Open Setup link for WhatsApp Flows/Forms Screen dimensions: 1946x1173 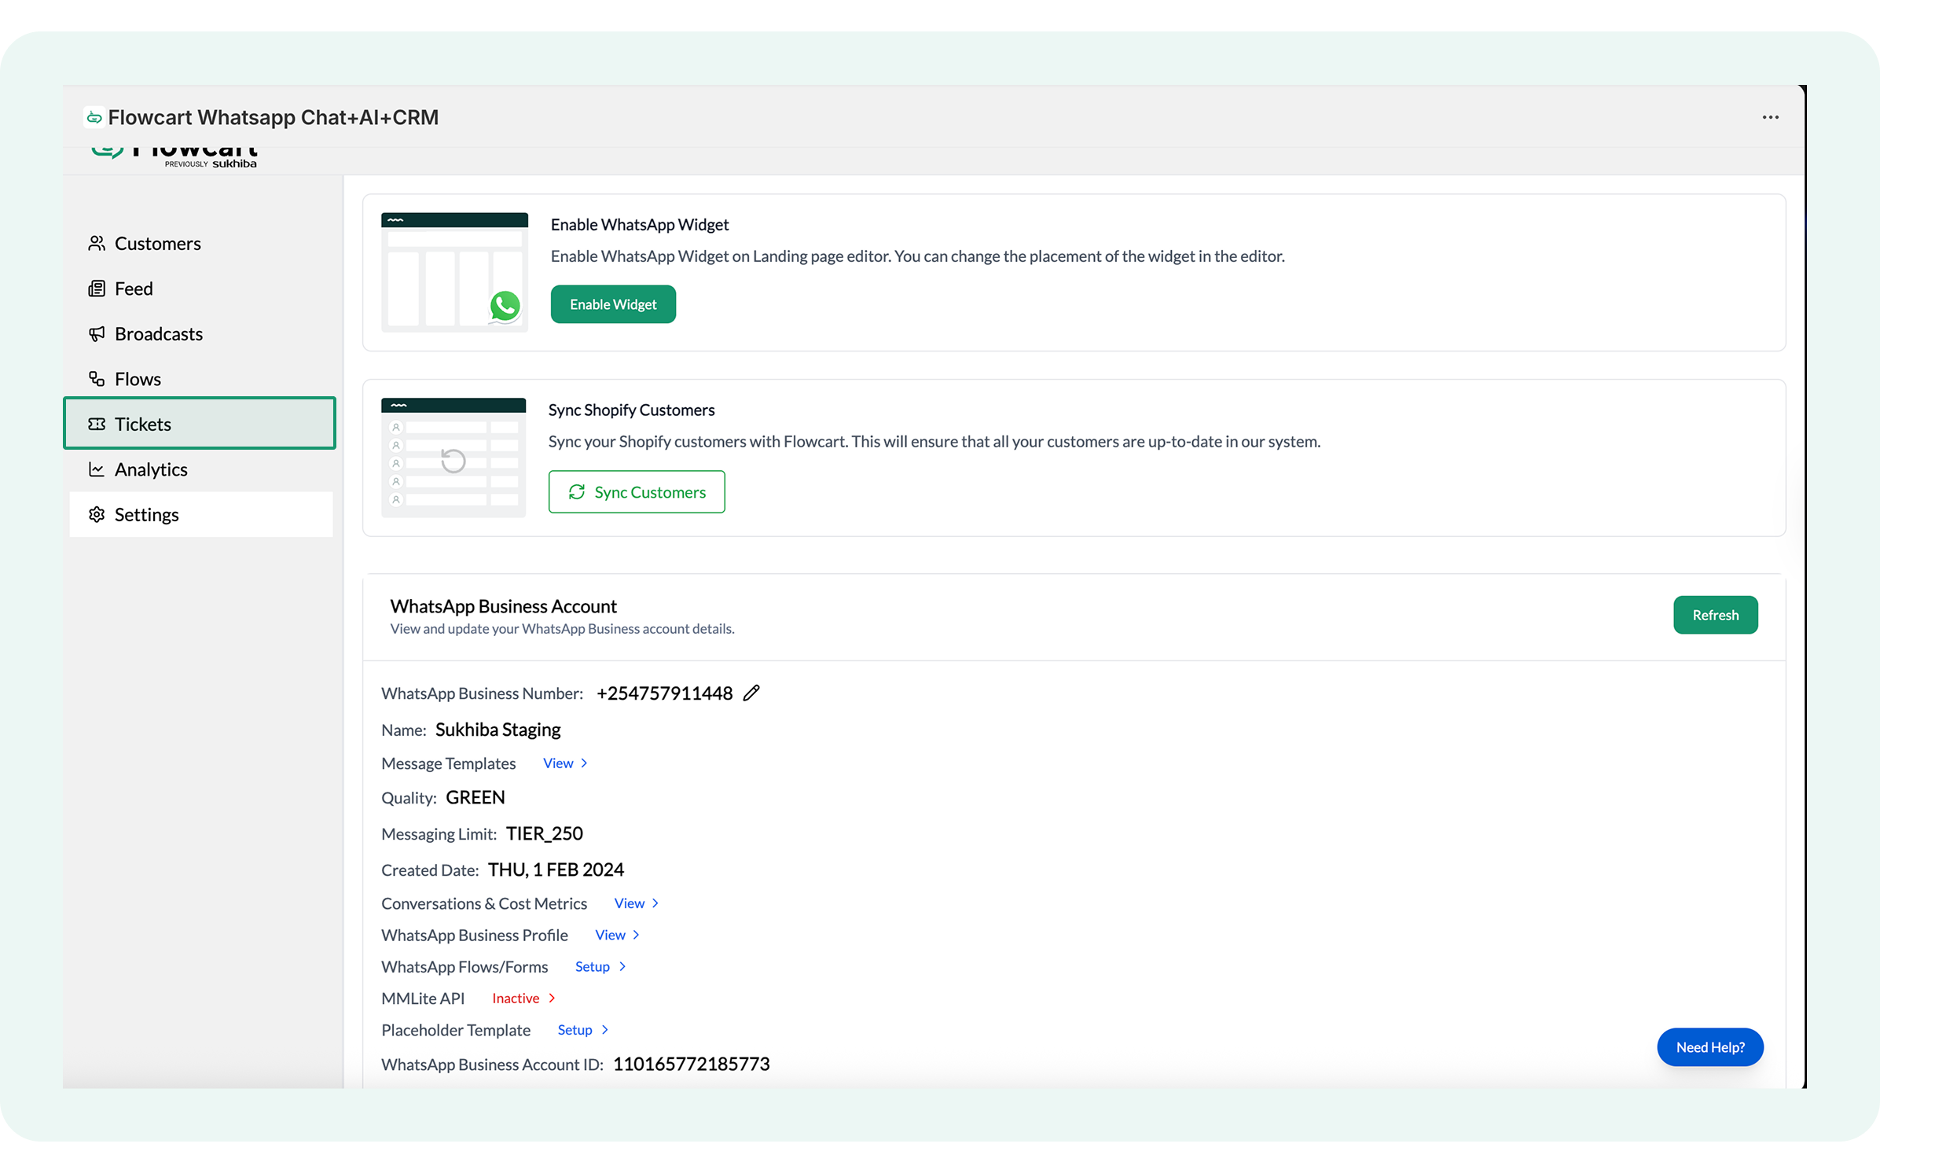593,967
